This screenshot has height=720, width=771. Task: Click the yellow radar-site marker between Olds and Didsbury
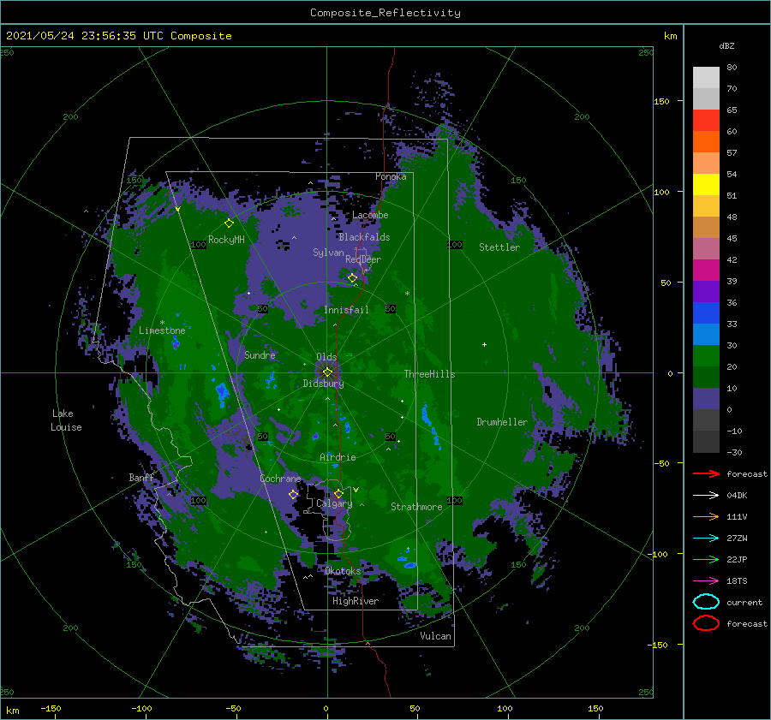327,372
